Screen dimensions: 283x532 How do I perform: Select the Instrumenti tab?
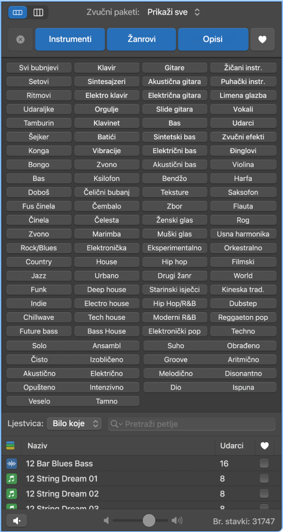pyautogui.click(x=70, y=39)
